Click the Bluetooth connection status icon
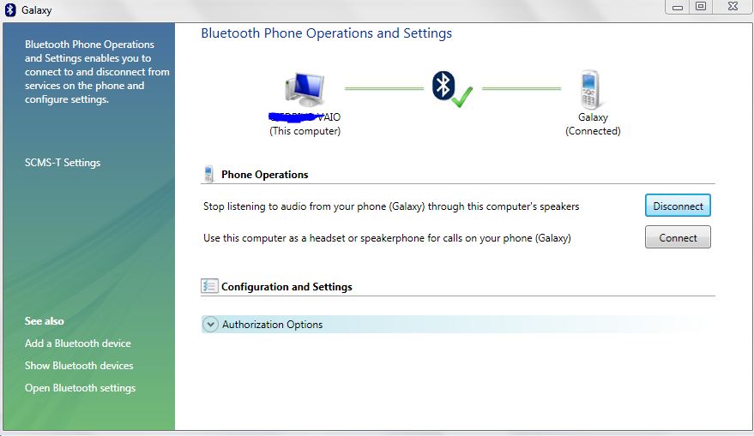This screenshot has height=436, width=754. [450, 88]
